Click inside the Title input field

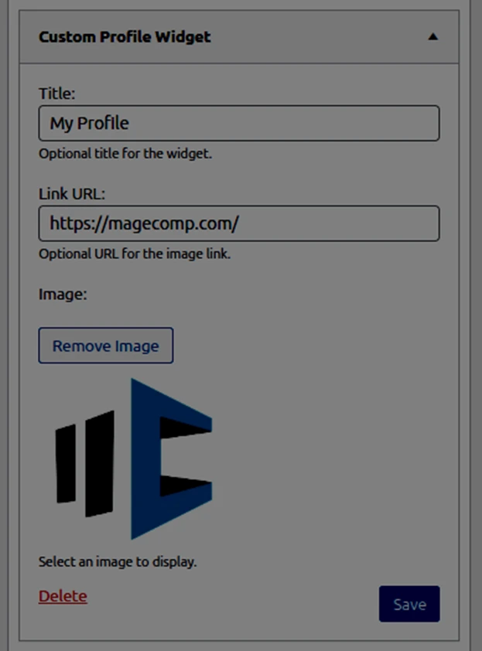click(x=238, y=123)
